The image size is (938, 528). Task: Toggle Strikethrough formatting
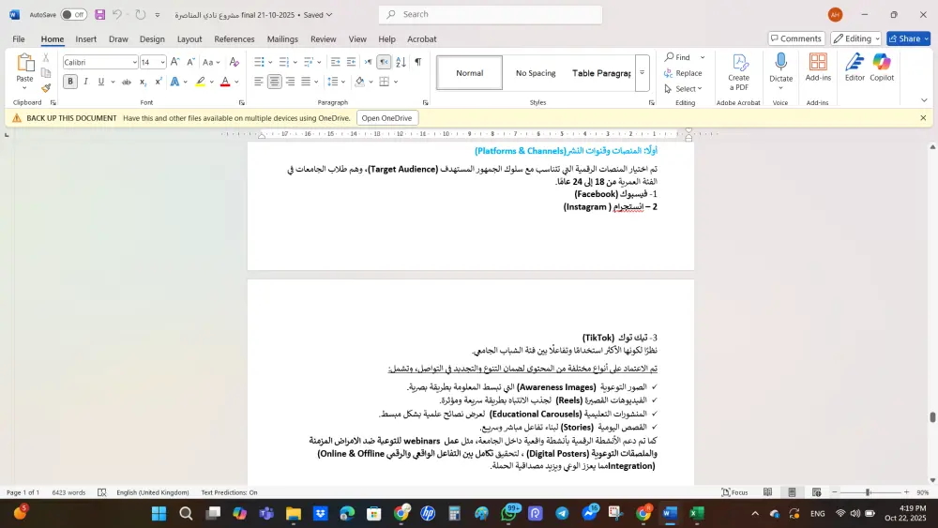coord(127,82)
